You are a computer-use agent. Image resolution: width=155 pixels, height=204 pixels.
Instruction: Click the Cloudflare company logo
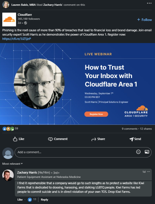pyautogui.click(x=9, y=20)
